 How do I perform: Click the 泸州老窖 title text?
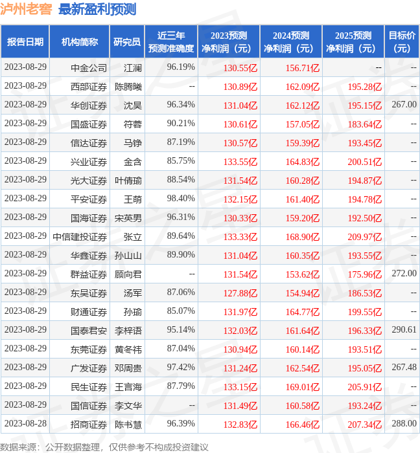[26, 9]
